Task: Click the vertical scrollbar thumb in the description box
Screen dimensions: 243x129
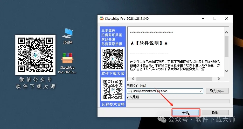Action: pos(226,46)
